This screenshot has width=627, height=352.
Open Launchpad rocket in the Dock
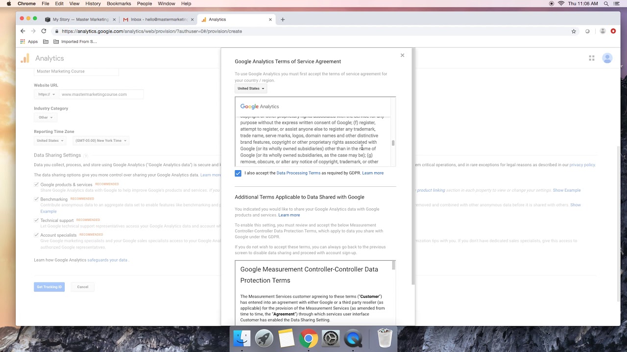point(264,338)
